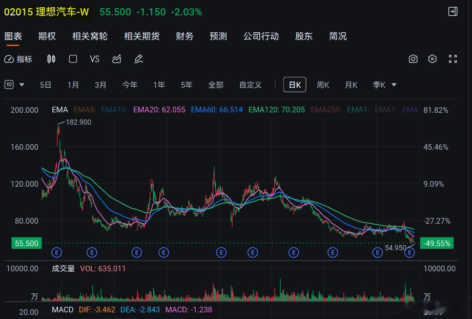
Task: Choose the 自定义 custom range
Action: 250,85
